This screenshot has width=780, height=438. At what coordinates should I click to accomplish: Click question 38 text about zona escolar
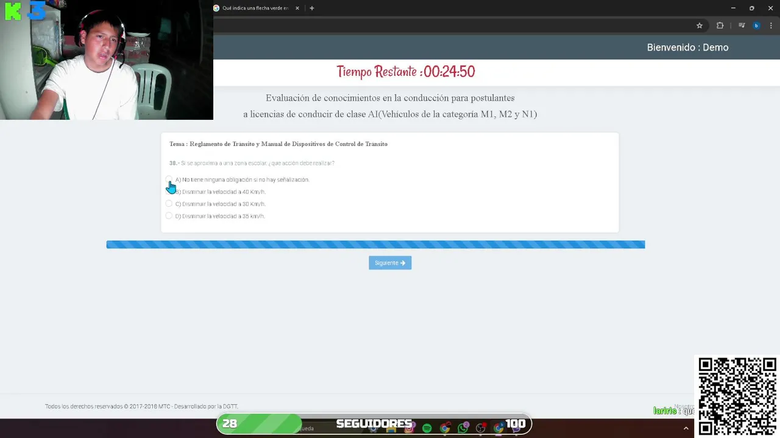(252, 163)
